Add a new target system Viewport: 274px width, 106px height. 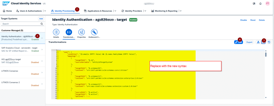point(41,19)
